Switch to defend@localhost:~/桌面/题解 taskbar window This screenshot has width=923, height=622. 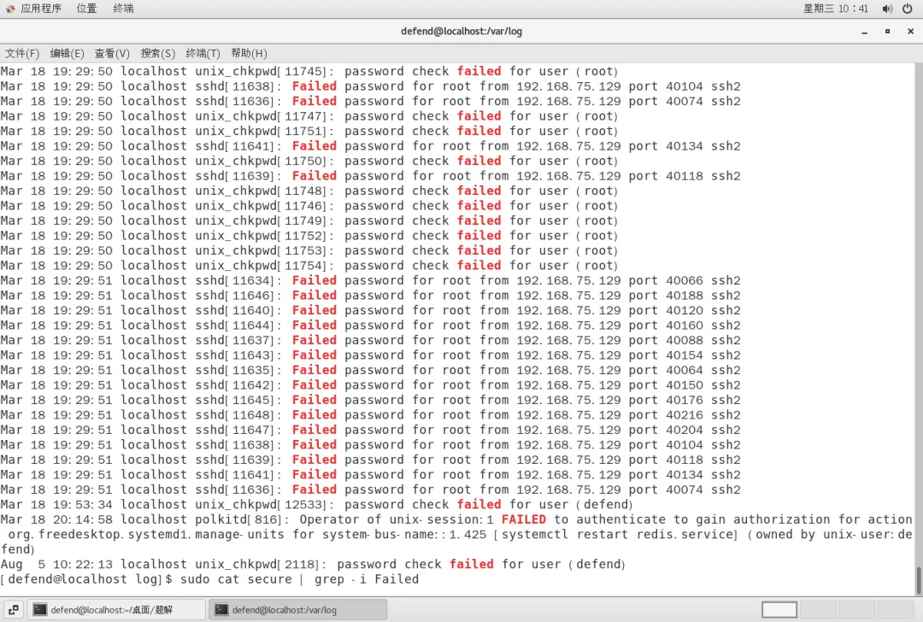117,610
